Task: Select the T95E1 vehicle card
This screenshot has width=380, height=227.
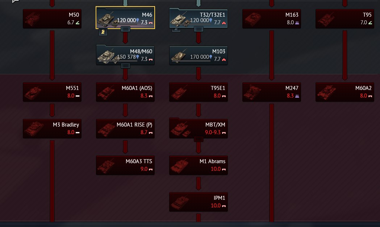Action: tap(199, 92)
